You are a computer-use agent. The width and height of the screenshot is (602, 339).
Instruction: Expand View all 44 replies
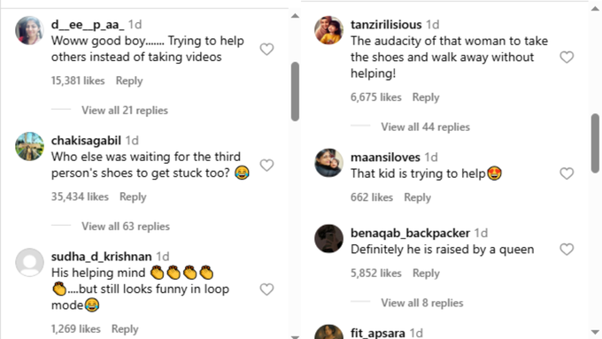pyautogui.click(x=426, y=127)
